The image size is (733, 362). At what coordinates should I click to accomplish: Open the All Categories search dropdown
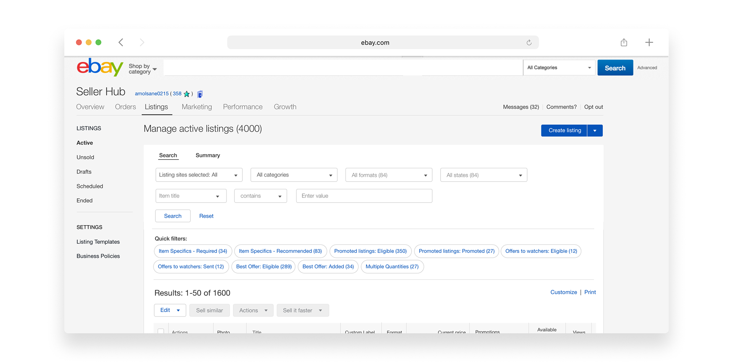pyautogui.click(x=559, y=68)
